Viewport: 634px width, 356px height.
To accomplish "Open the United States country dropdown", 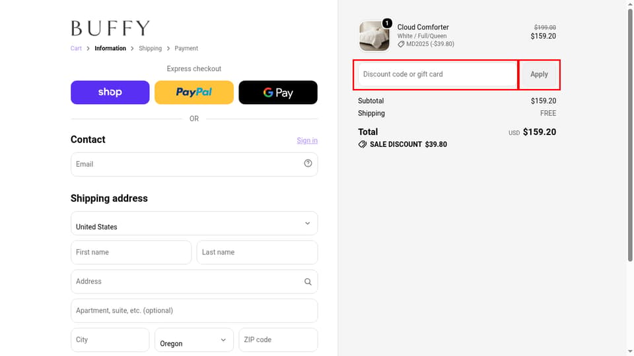I will point(194,223).
